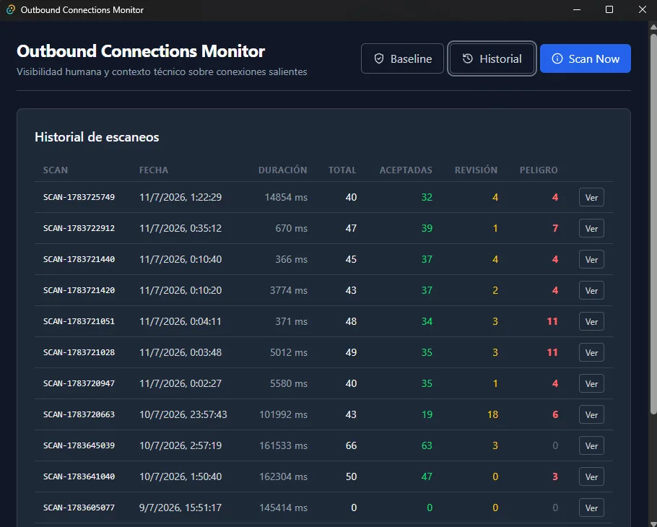Click the clock history icon beside Historial
This screenshot has height=527, width=657.
pos(468,58)
